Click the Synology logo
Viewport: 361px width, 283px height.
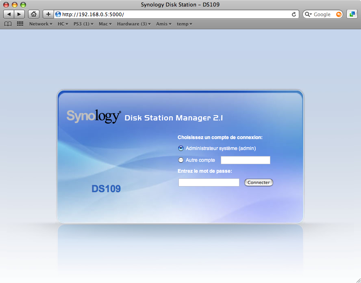[x=94, y=116]
